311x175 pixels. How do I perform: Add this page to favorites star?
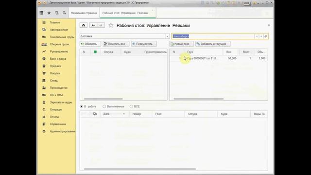pyautogui.click(x=111, y=25)
